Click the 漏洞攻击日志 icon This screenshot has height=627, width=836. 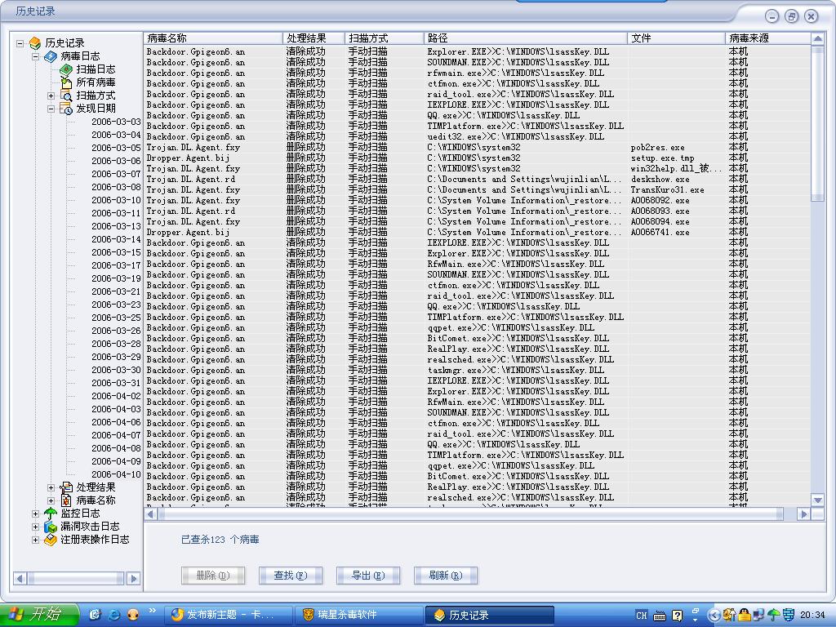51,527
